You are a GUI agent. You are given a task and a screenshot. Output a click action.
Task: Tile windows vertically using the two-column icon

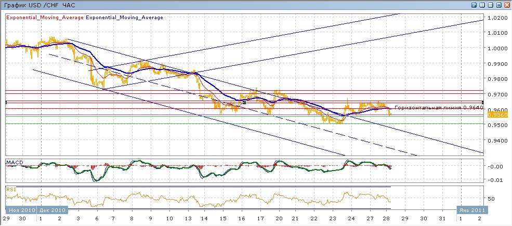(x=482, y=5)
